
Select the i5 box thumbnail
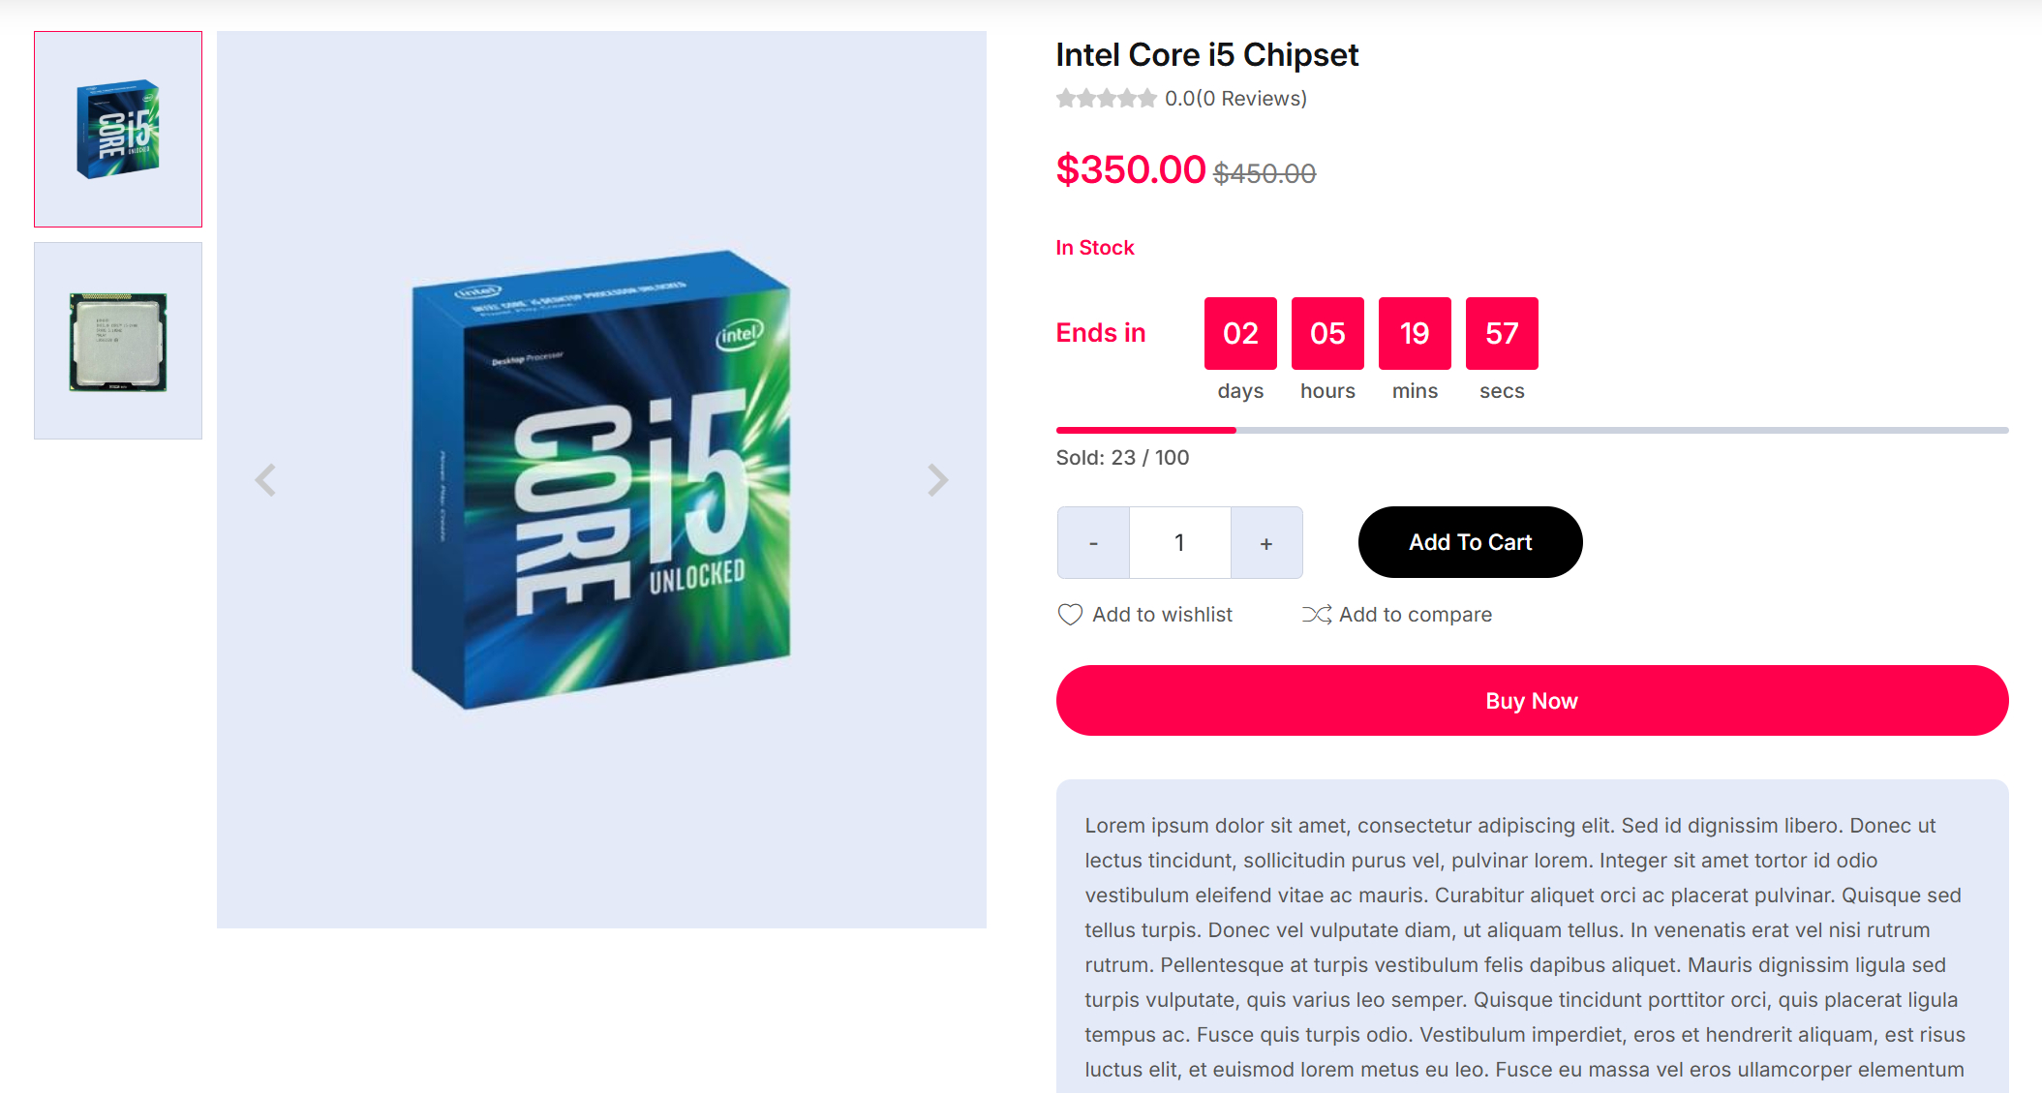point(118,130)
